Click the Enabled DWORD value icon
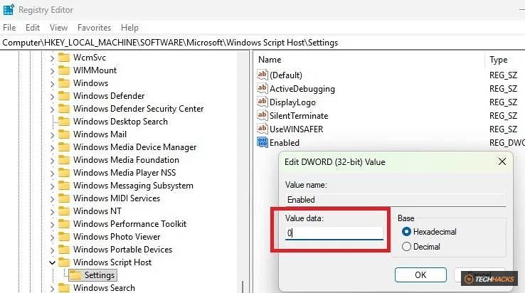 (x=262, y=142)
